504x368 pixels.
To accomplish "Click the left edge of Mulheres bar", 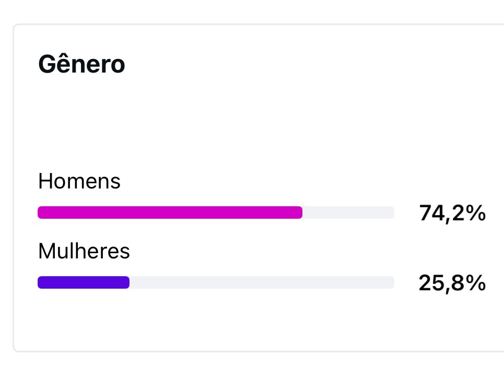I will click(40, 282).
